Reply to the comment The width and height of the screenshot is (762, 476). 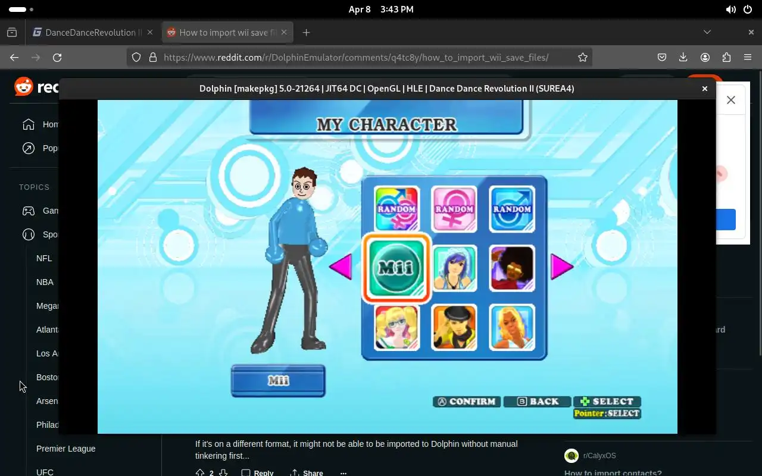pos(257,473)
